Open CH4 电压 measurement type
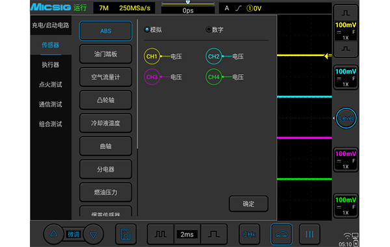 (x=238, y=77)
